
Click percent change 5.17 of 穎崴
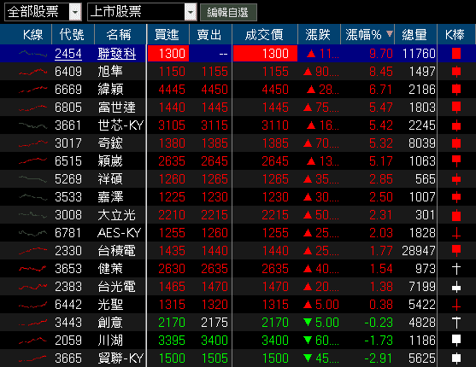coord(381,161)
